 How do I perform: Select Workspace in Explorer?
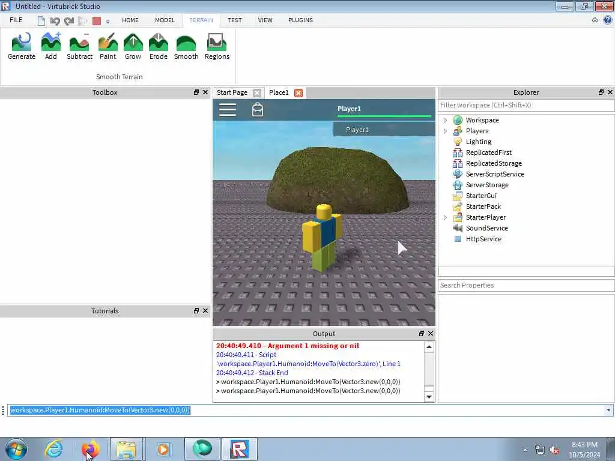482,120
